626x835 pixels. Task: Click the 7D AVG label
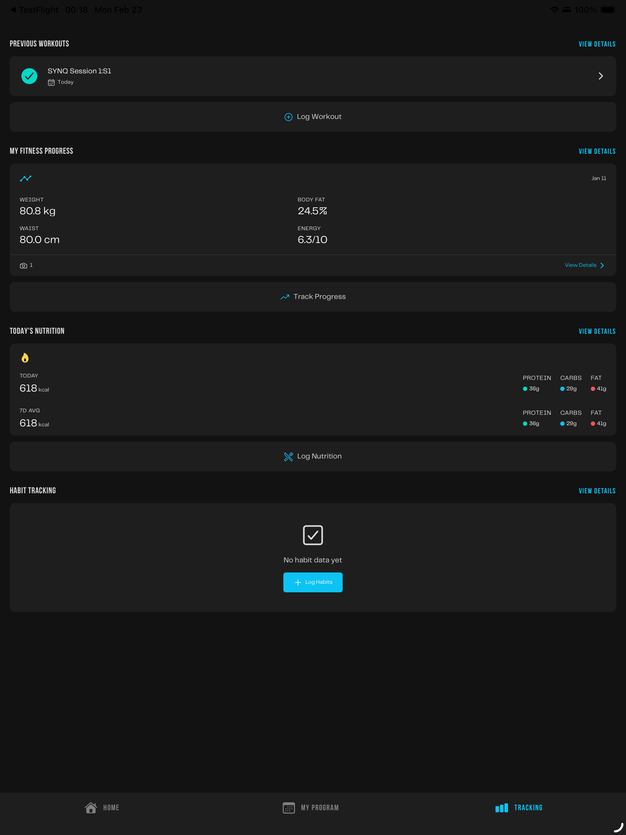tap(29, 411)
